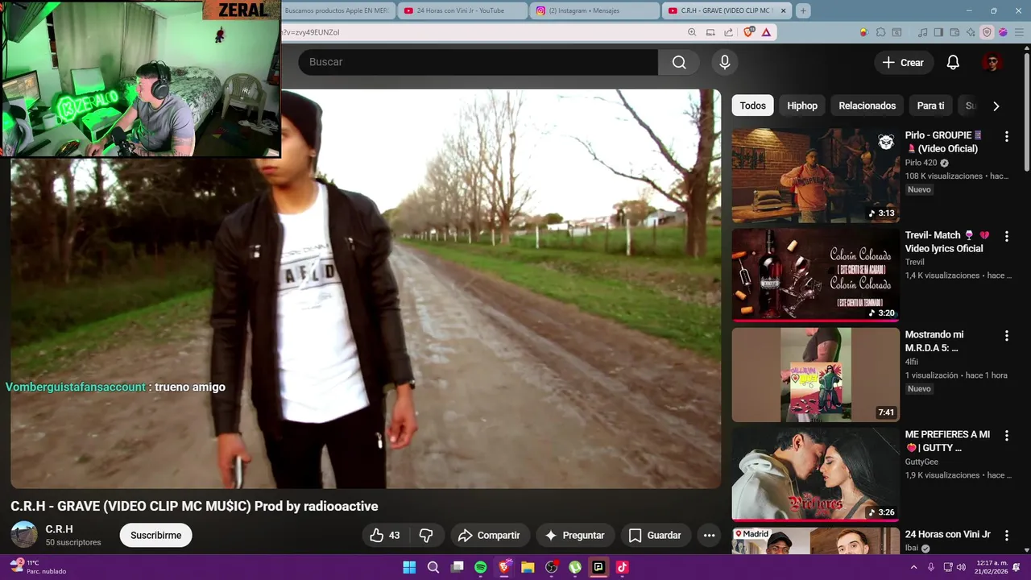The height and width of the screenshot is (580, 1031).
Task: Open OBS Studio from the taskbar
Action: [x=551, y=567]
